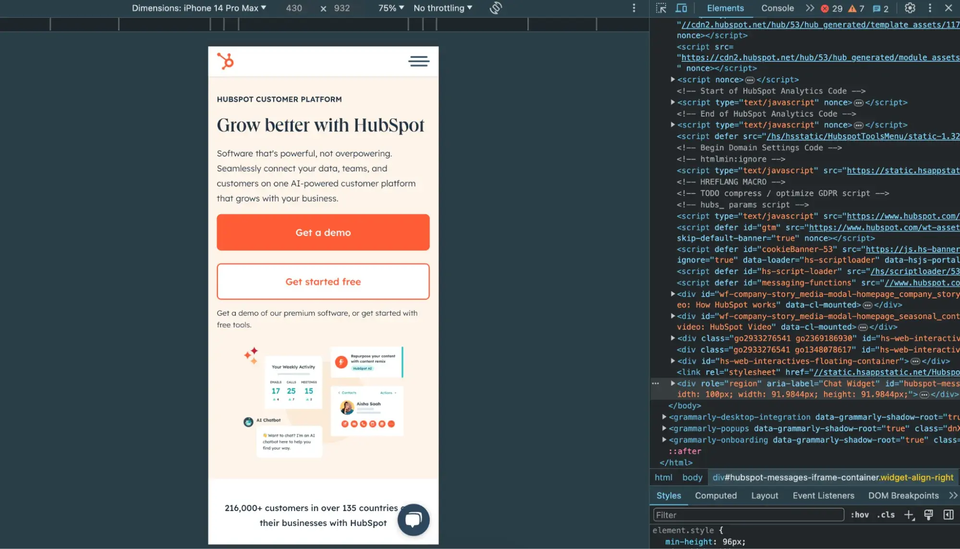Expand the grammarly-desktop-integration element
The image size is (960, 549).
[x=664, y=417]
